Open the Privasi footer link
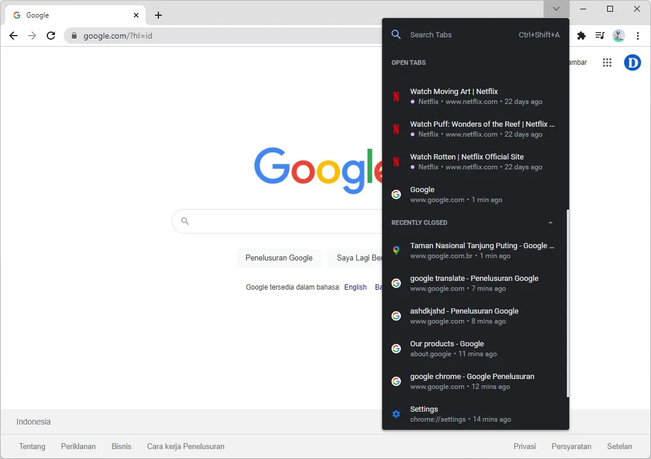Image resolution: width=651 pixels, height=459 pixels. (524, 447)
